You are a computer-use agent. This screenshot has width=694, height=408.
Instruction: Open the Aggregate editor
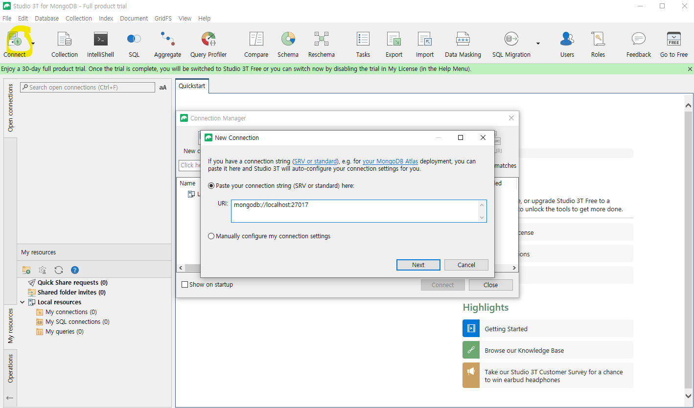(x=167, y=45)
